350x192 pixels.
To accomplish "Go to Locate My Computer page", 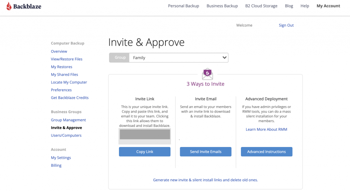I will [69, 82].
